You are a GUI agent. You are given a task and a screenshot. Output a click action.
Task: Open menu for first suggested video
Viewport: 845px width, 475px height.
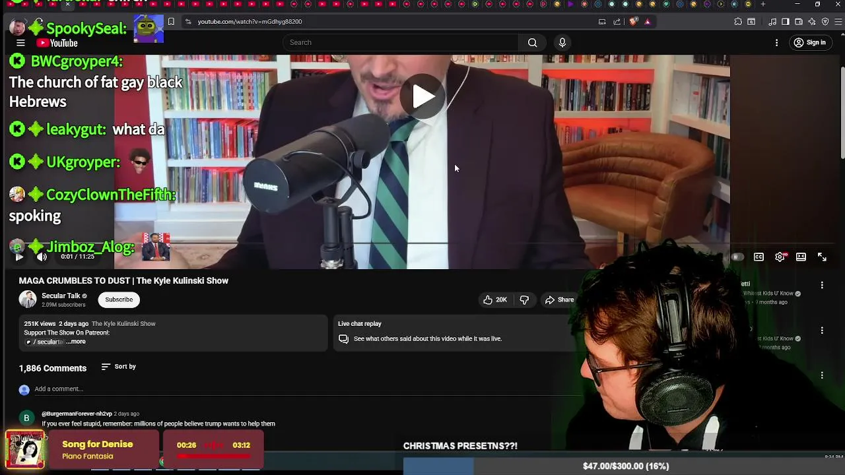coord(822,285)
